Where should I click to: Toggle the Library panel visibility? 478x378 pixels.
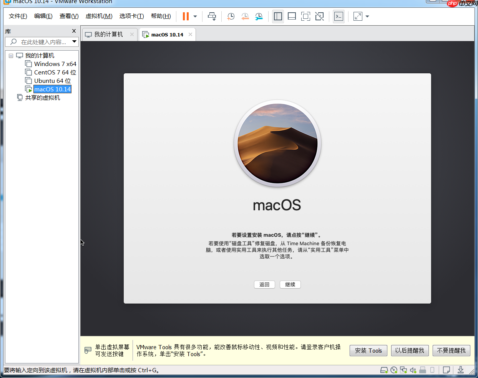point(277,16)
